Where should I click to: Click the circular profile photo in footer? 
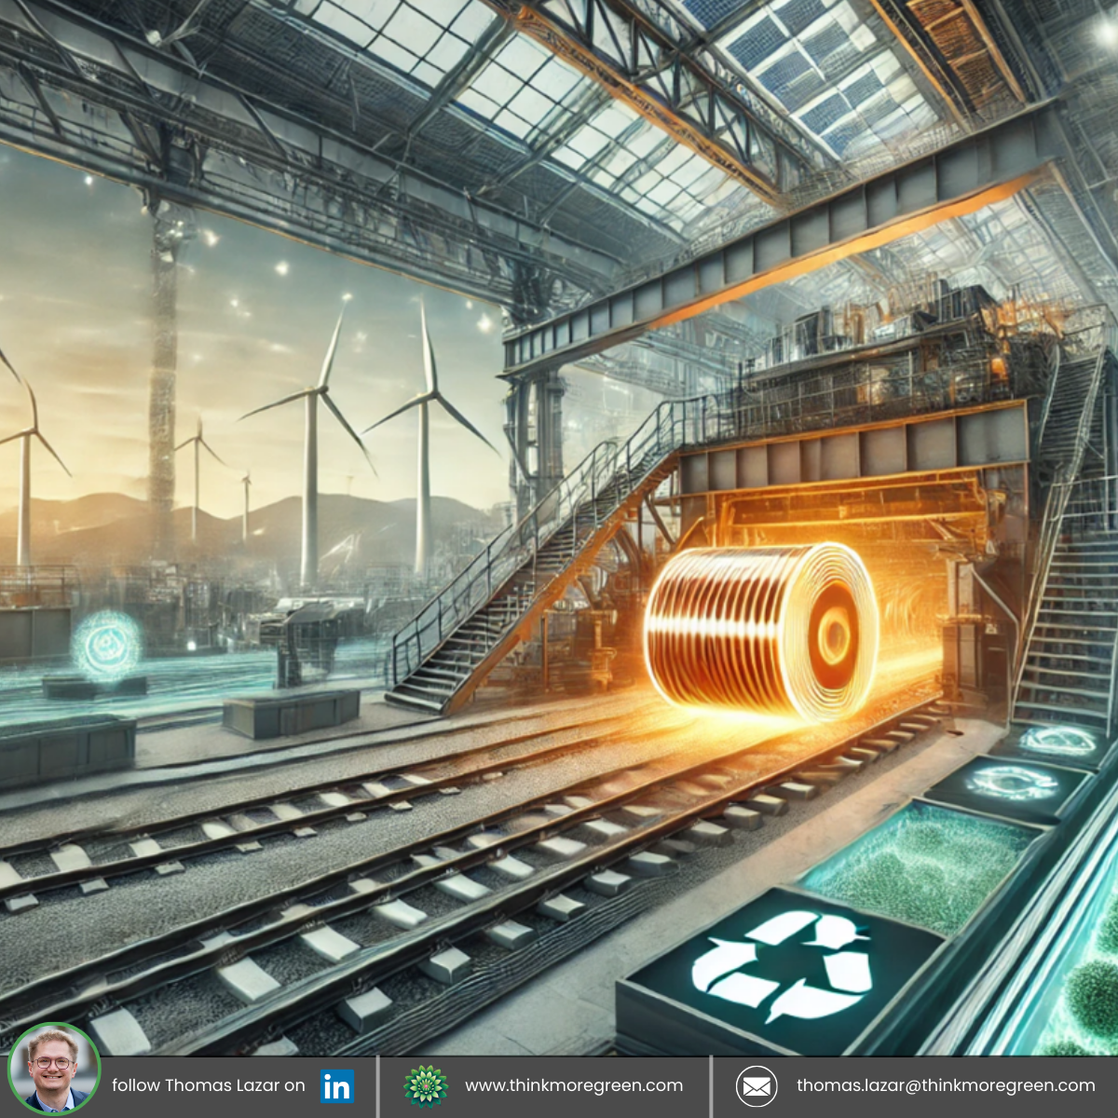pyautogui.click(x=53, y=1070)
